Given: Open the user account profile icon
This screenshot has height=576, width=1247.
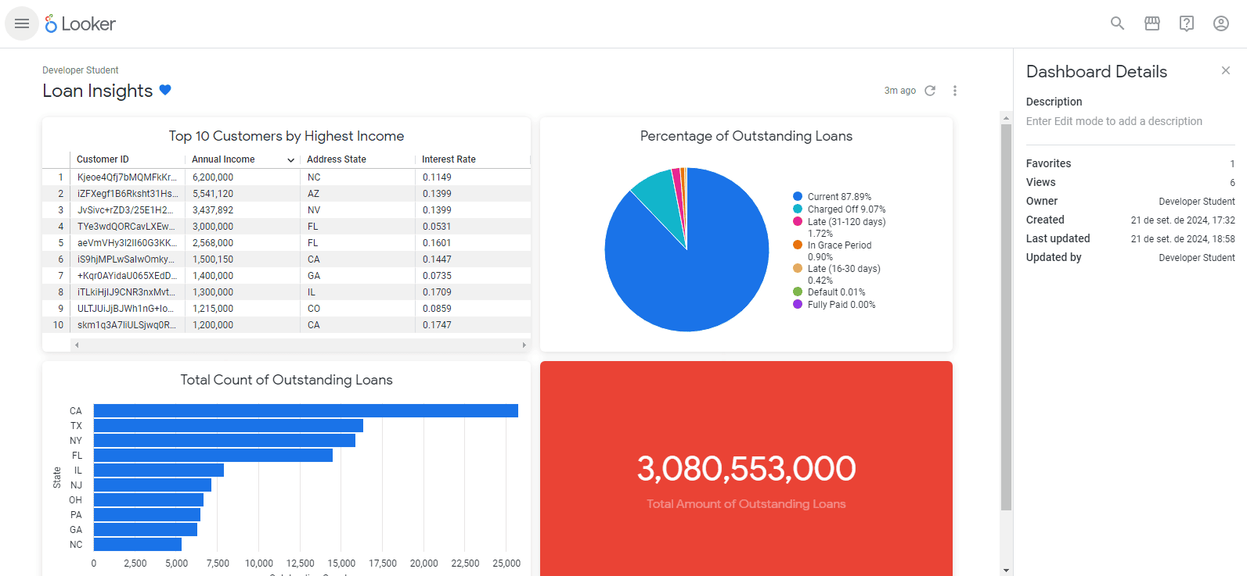Looking at the screenshot, I should [x=1220, y=23].
